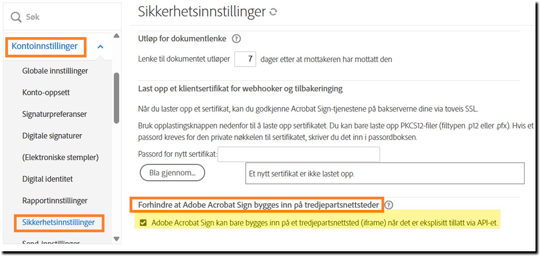Select (Elektroniske stempler) in sidebar
The height and width of the screenshot is (256, 546).
point(60,158)
